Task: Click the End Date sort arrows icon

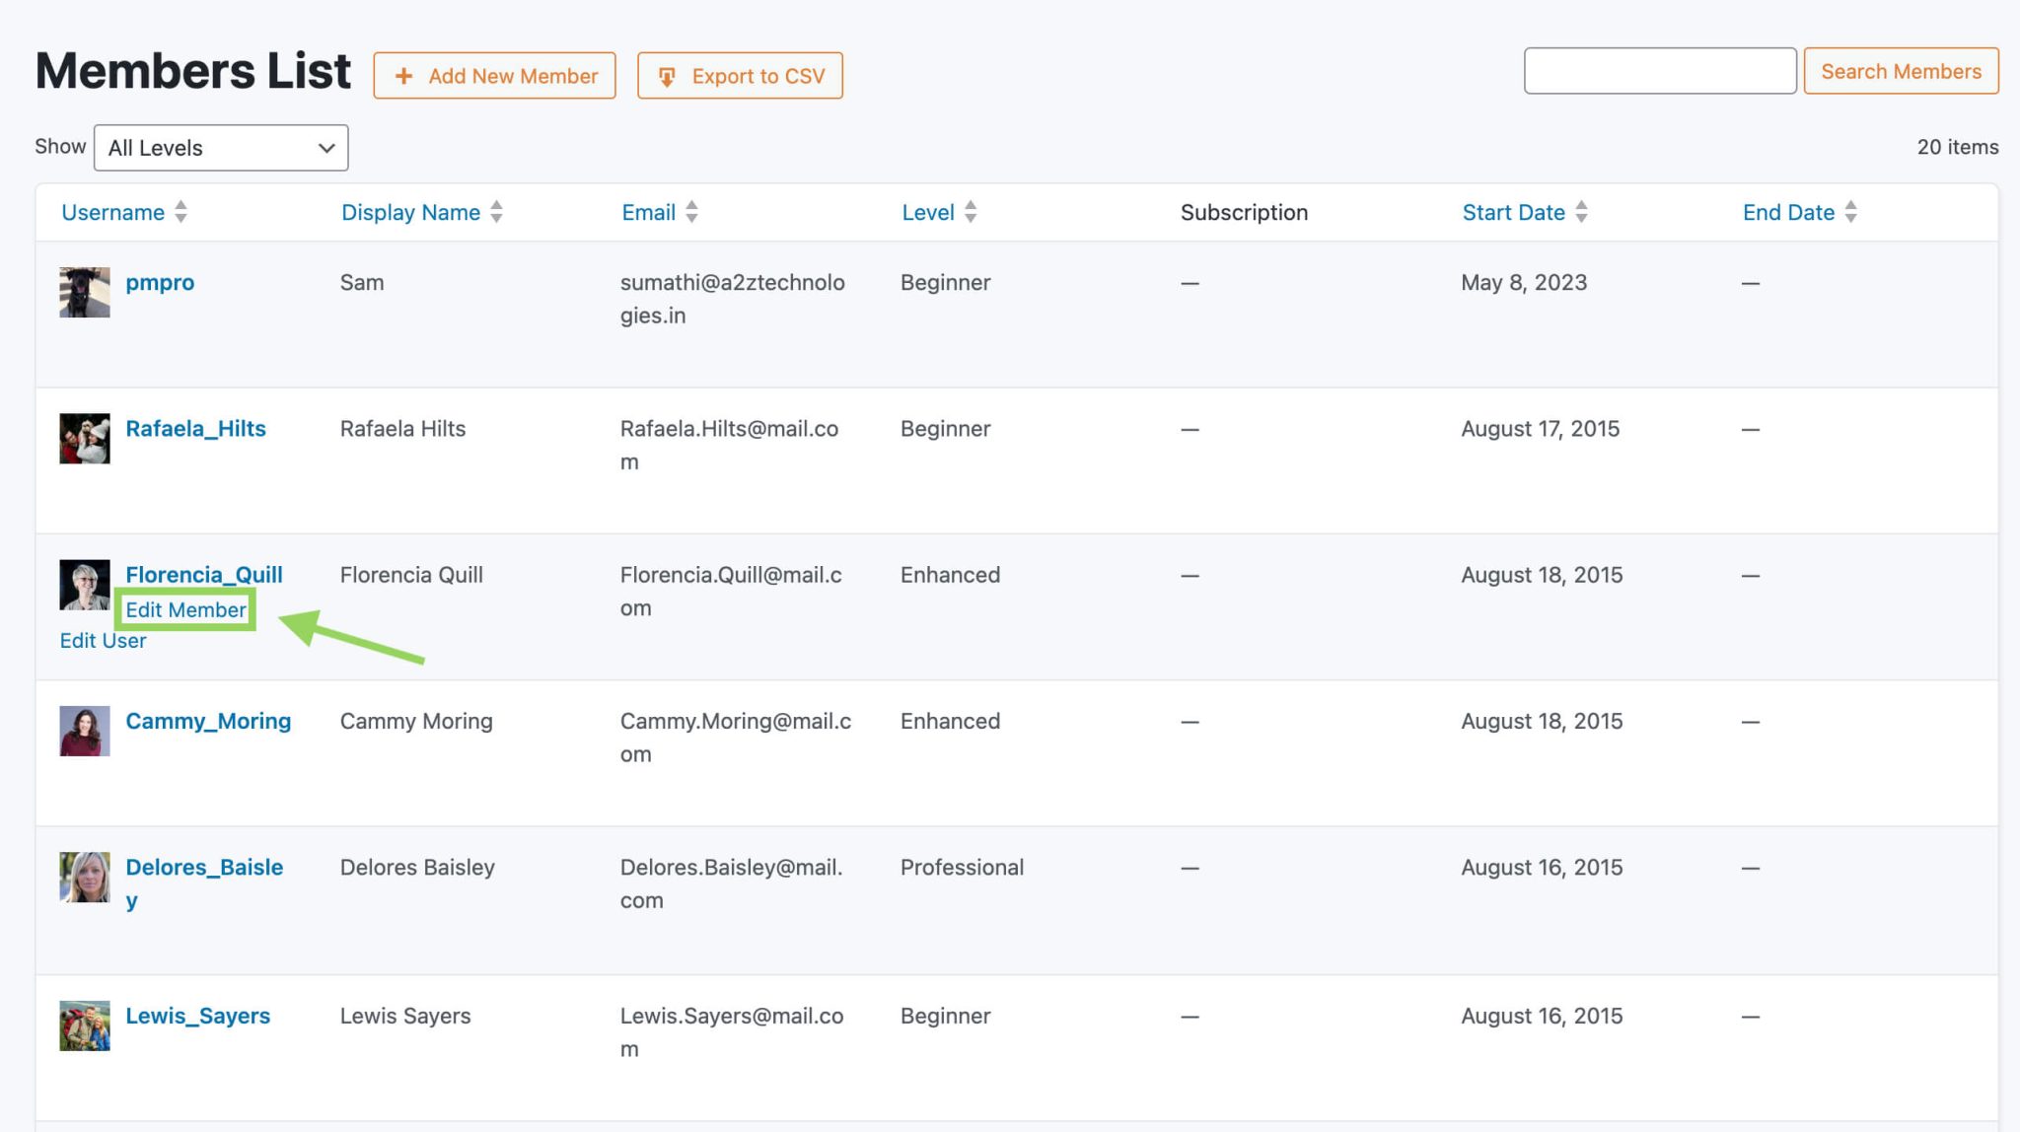Action: (x=1850, y=212)
